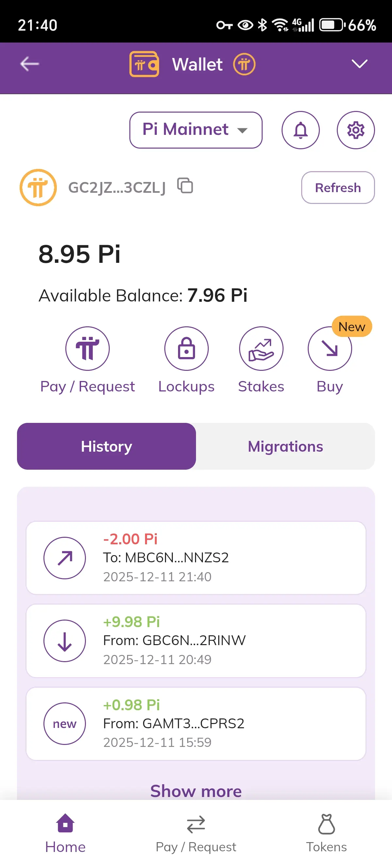392x868 pixels.
Task: Tap the Pay / Request Pi symbol icon
Action: coord(88,349)
